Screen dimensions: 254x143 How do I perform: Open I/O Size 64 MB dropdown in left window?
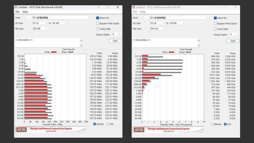60,23
